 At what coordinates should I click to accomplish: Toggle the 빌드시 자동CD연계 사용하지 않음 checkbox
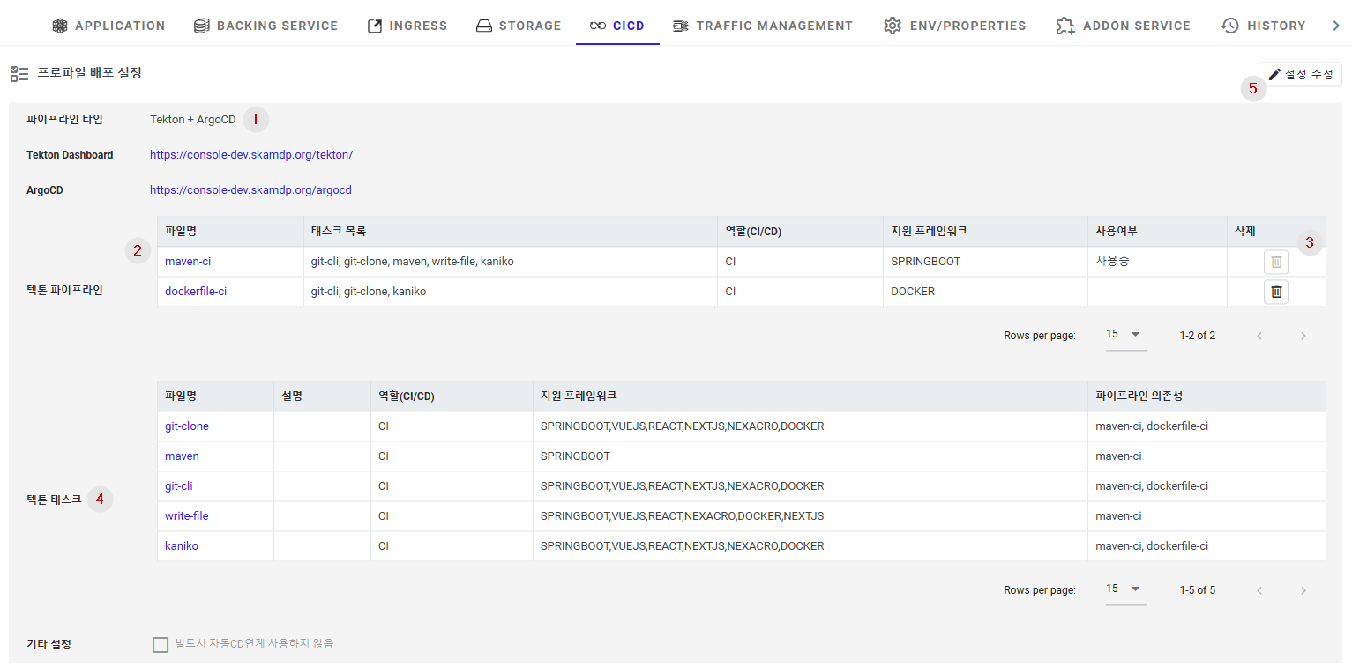coord(161,644)
